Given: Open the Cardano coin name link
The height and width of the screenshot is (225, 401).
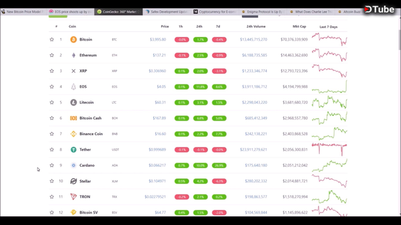Looking at the screenshot, I should pos(87,165).
